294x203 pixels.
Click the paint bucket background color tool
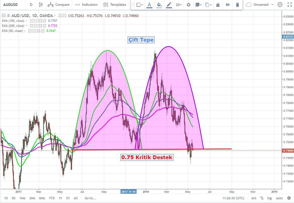point(159,5)
